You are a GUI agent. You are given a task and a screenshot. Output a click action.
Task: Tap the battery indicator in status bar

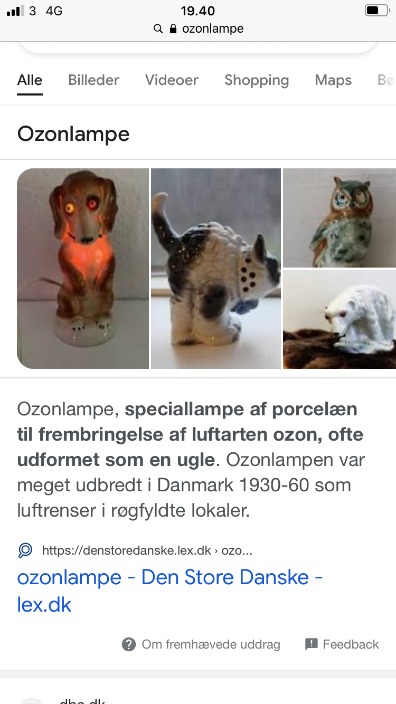(376, 11)
